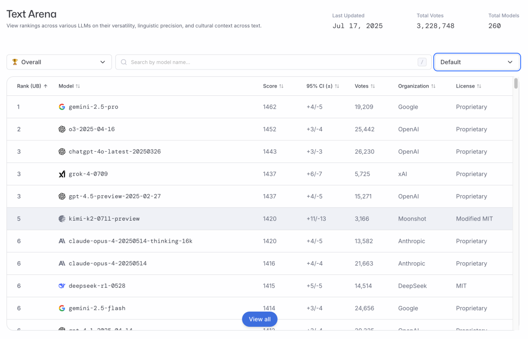The height and width of the screenshot is (339, 528).
Task: Click the Votes column sort arrows icon
Action: coord(373,86)
